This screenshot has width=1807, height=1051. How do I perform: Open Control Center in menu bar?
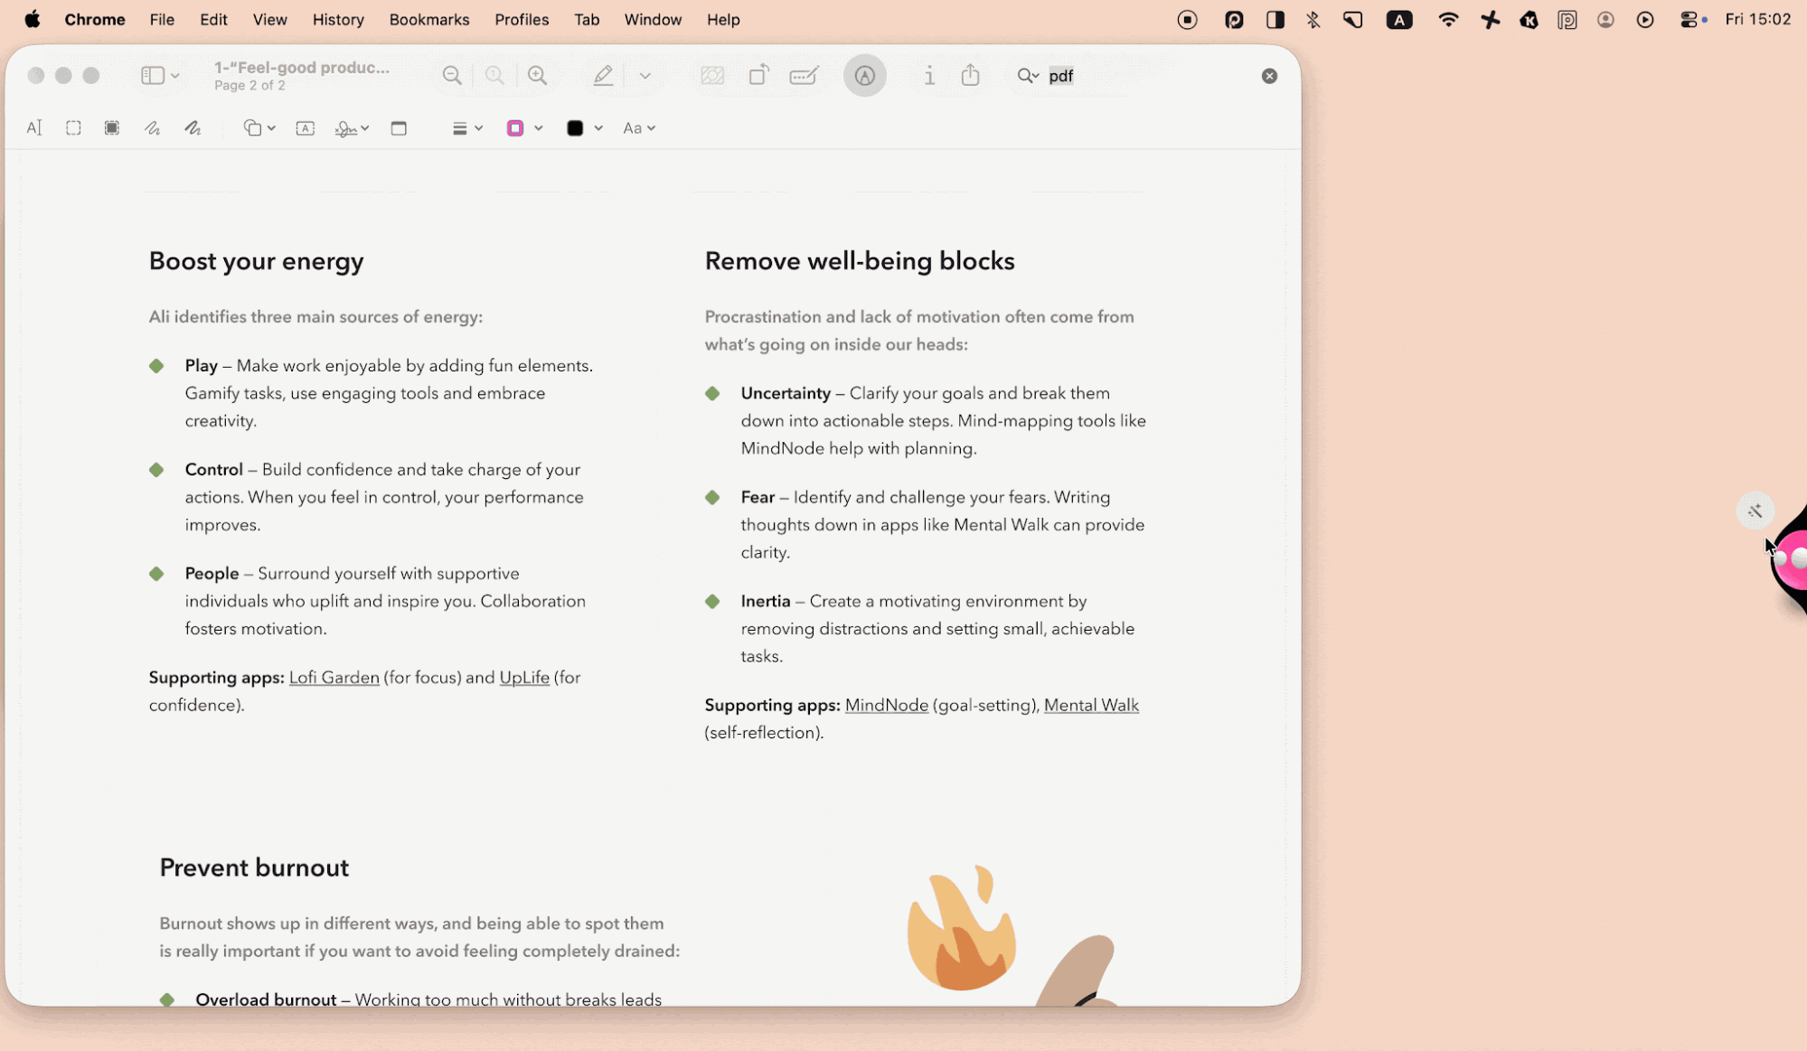tap(1689, 20)
